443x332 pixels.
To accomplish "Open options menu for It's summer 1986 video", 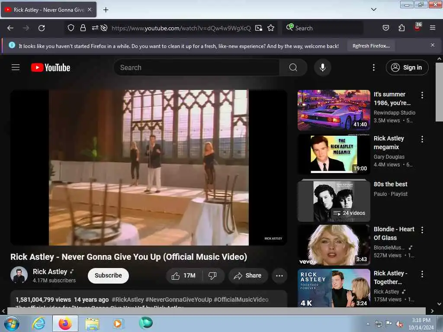I will (422, 95).
